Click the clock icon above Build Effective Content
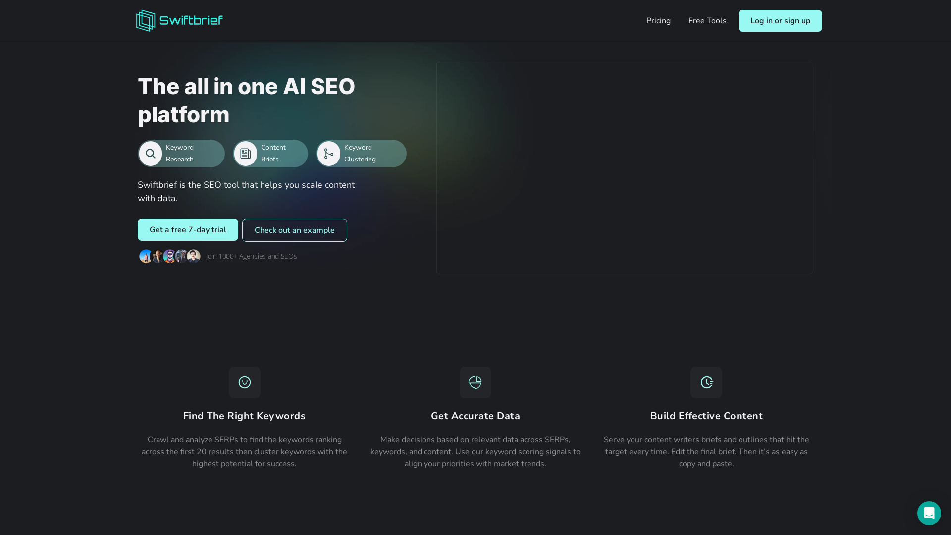The image size is (951, 535). pos(706,382)
